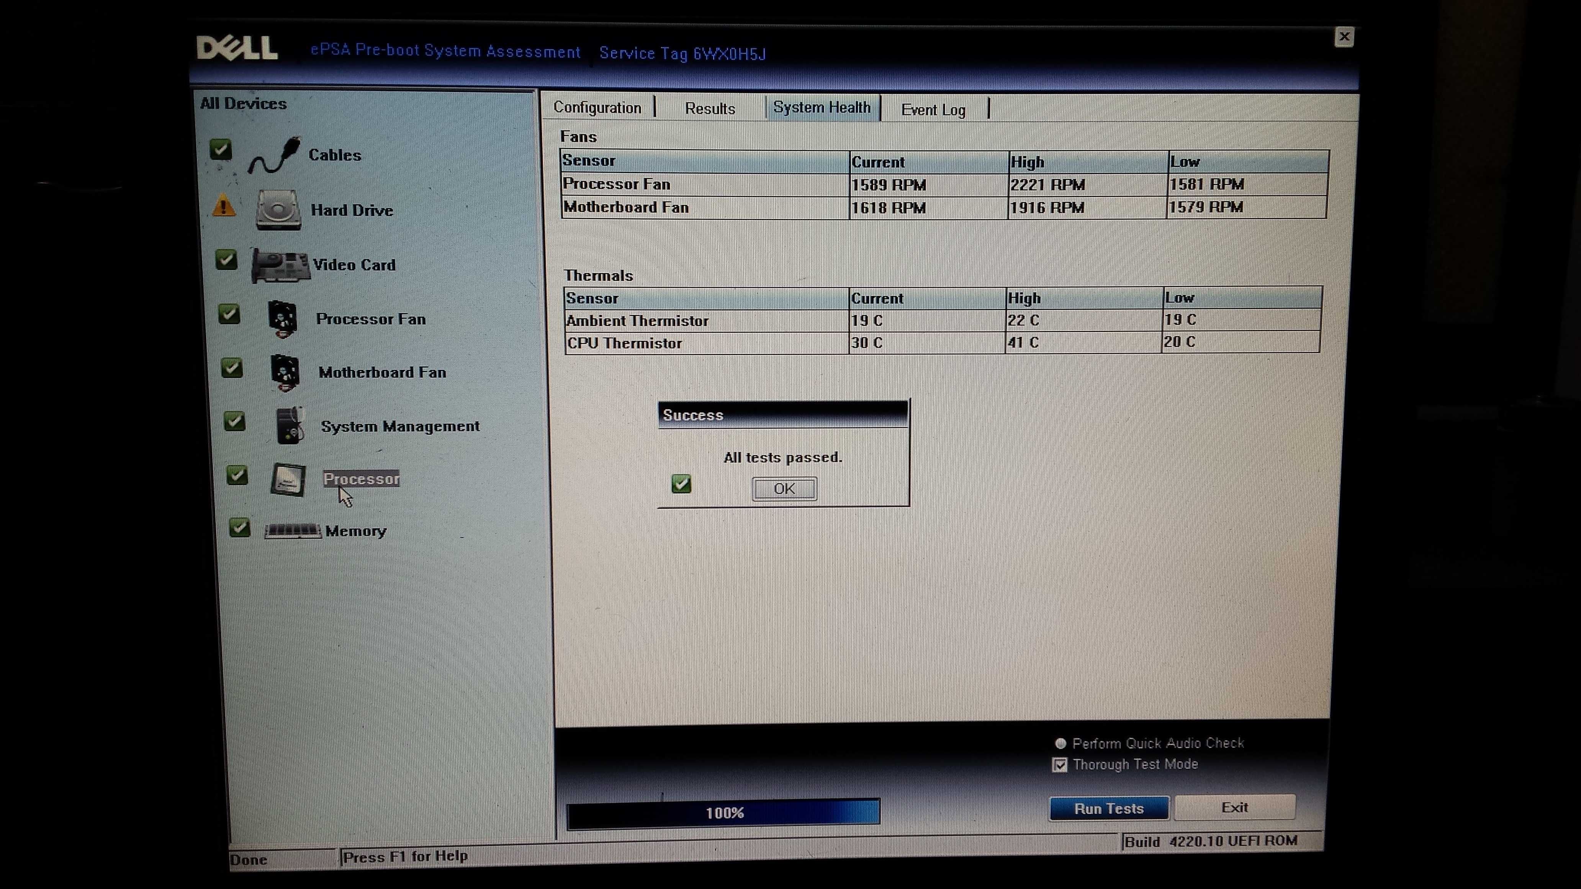Select Motherboard Fan label in device list
1581x889 pixels.
382,373
